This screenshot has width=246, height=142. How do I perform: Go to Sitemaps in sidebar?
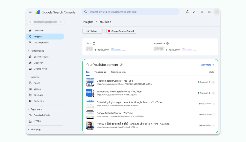coord(39,95)
